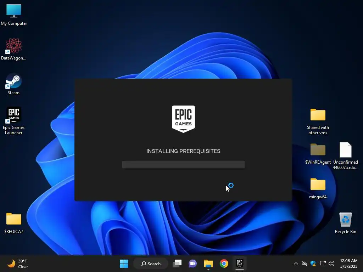Select the Shared with other vms folder

point(318,122)
